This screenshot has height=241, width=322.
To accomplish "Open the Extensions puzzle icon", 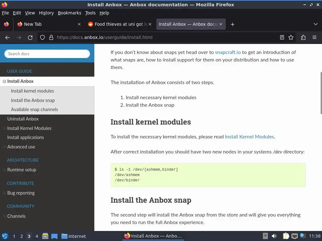I will pyautogui.click(x=303, y=37).
